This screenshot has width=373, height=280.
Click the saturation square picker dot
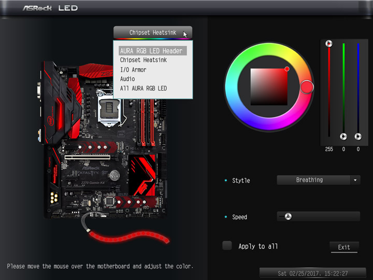tap(287, 69)
